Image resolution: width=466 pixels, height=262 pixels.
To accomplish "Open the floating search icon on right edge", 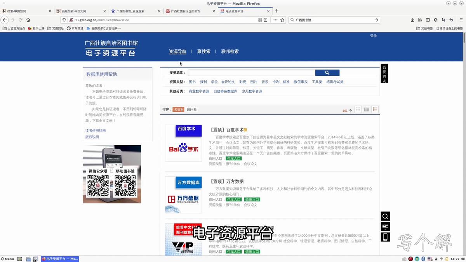I will point(385,216).
